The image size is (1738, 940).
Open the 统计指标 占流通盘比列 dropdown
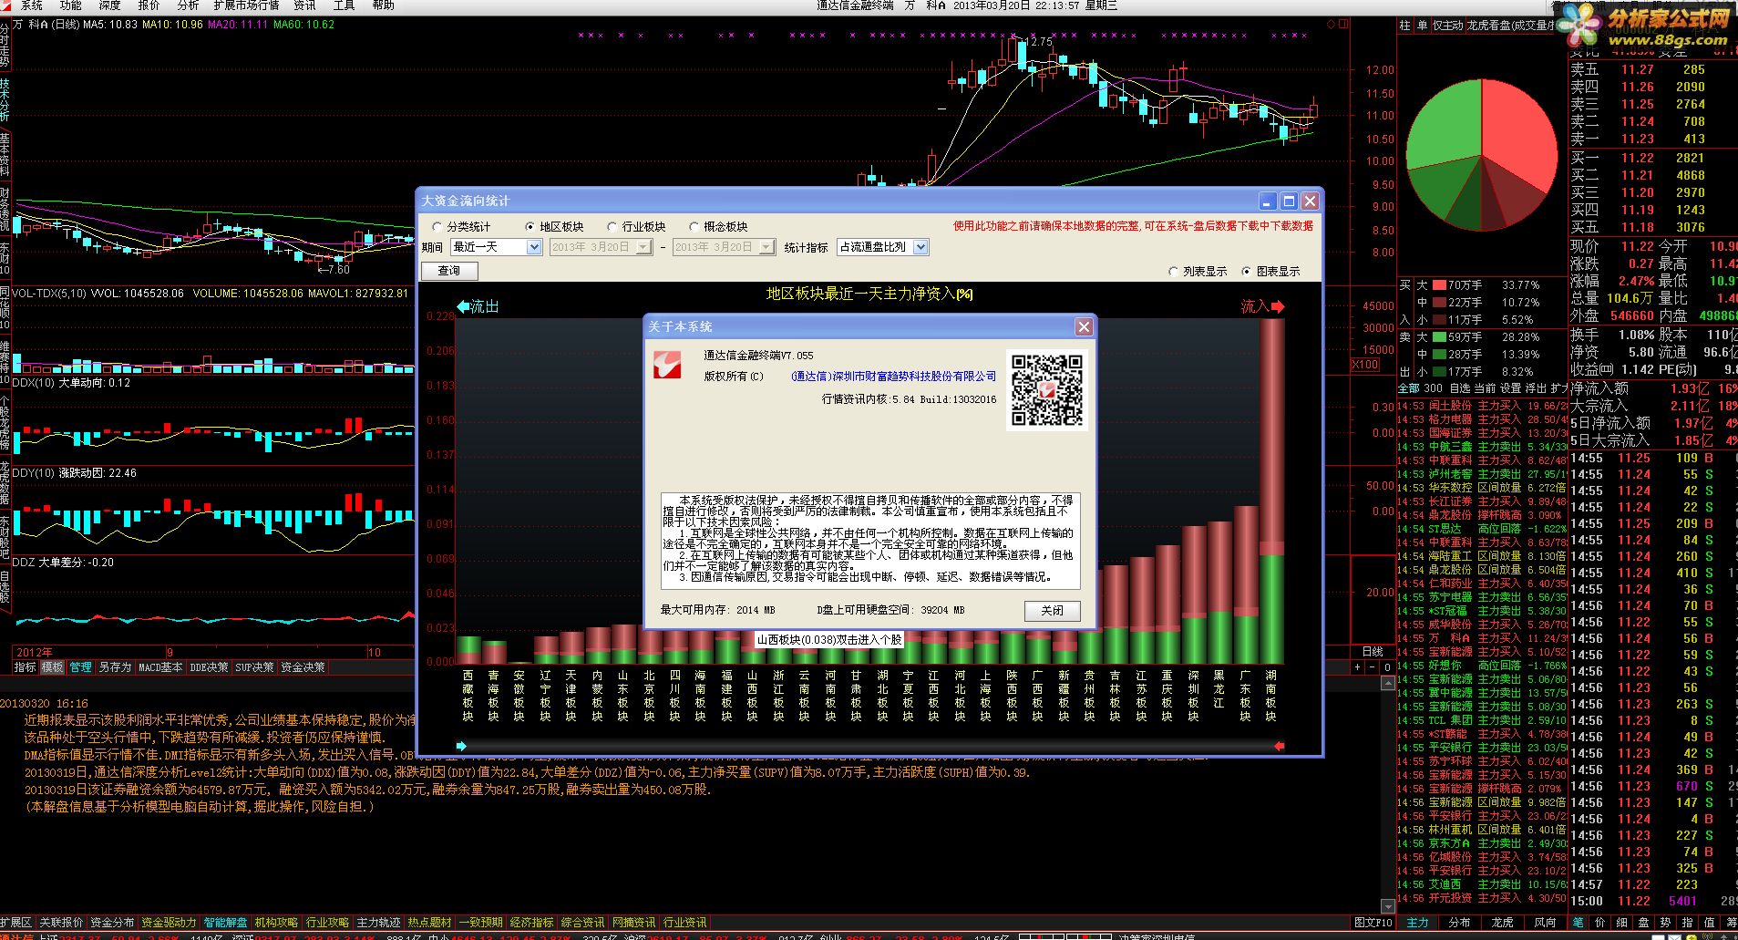point(920,247)
